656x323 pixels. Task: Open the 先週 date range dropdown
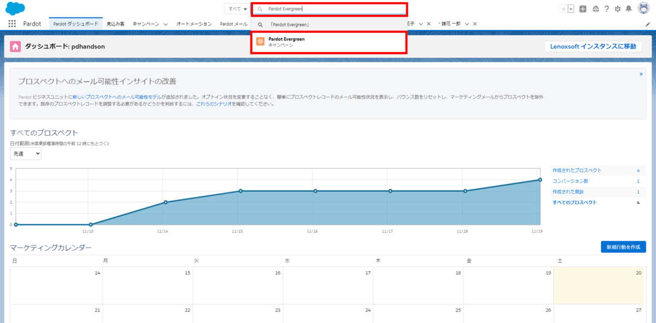click(x=26, y=154)
